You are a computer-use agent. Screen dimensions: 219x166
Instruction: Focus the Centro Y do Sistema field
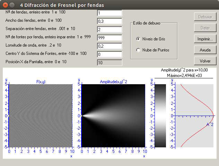point(109,54)
